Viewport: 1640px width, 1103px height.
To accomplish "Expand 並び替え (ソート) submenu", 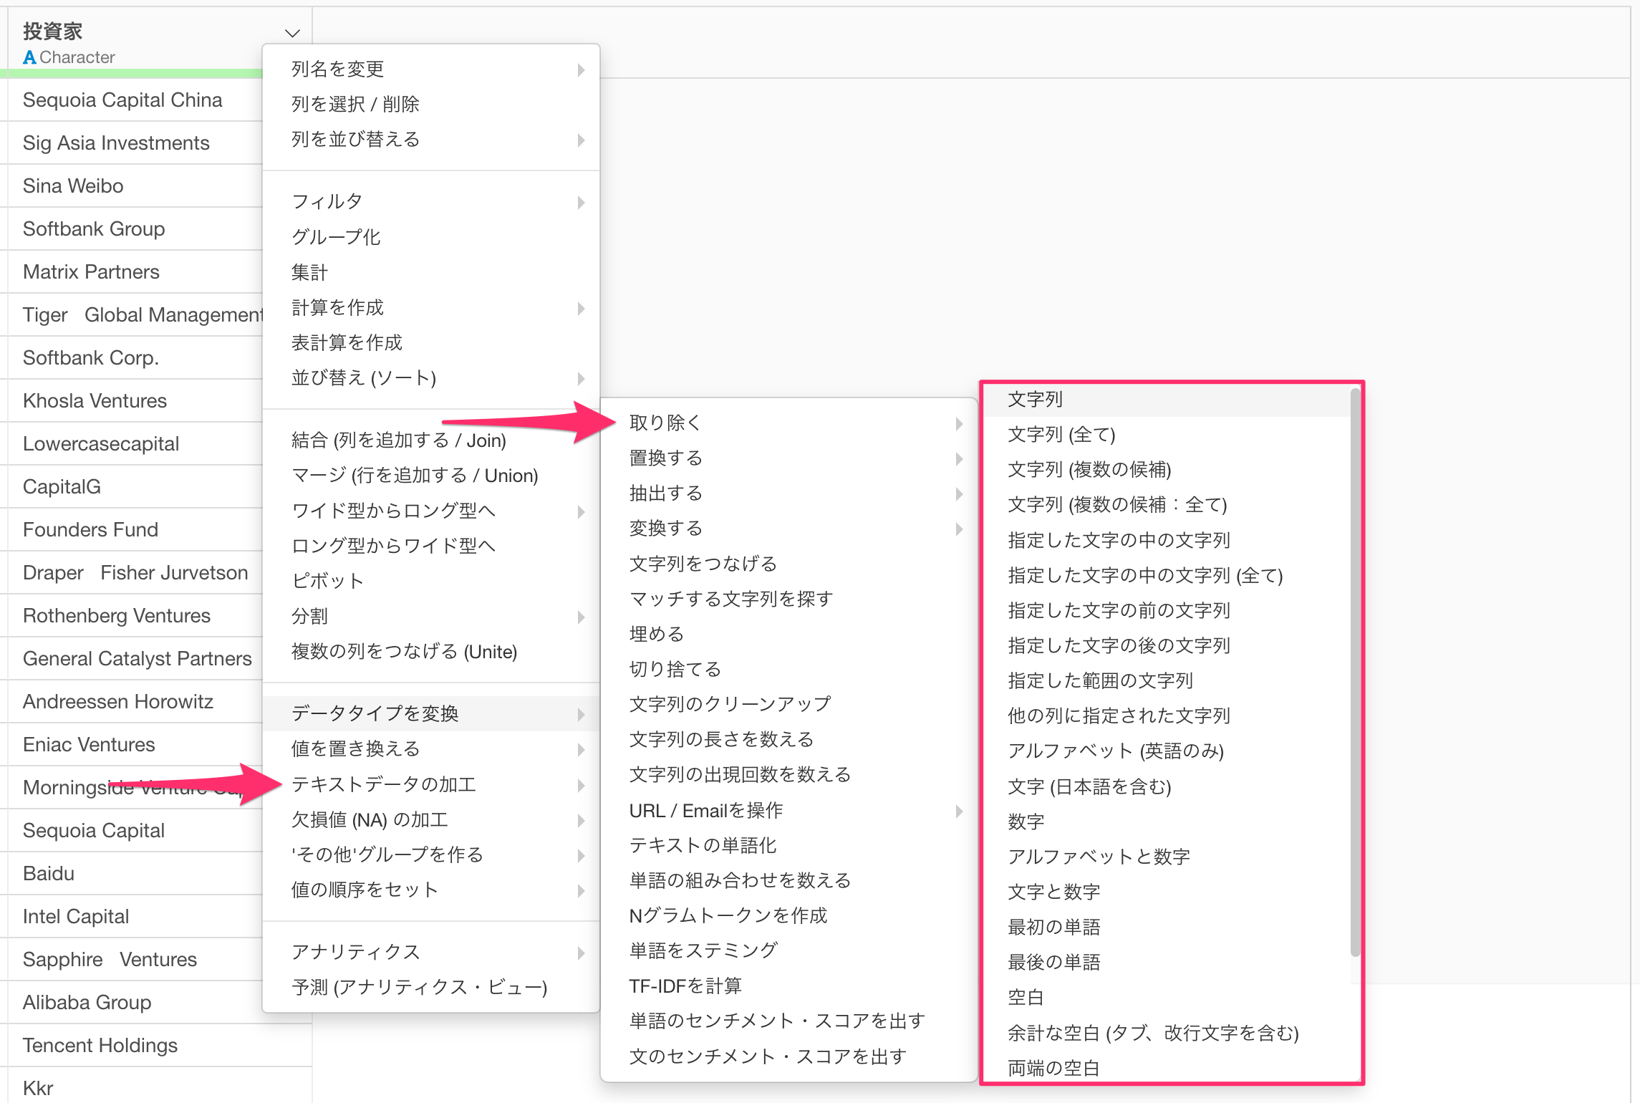I will (x=431, y=377).
